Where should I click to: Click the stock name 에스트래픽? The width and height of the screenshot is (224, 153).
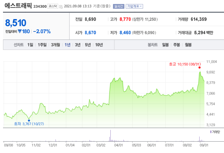click(18, 6)
